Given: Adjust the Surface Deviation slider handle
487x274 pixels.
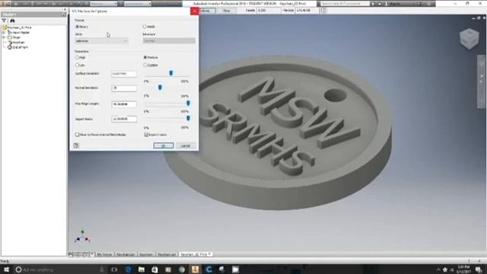Looking at the screenshot, I should [x=170, y=73].
